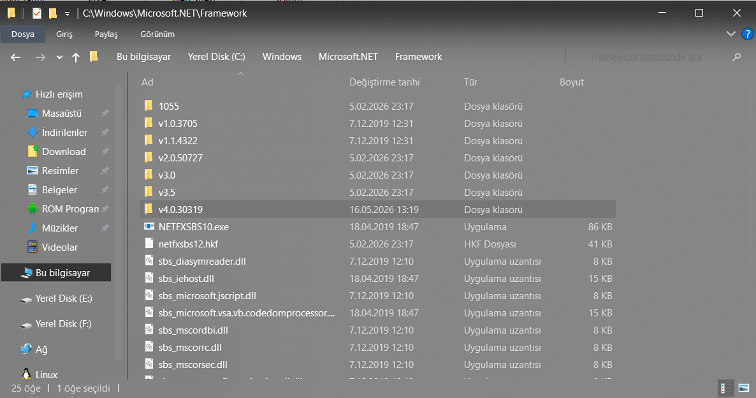
Task: Click the Properties quick access toolbar icon
Action: (36, 13)
